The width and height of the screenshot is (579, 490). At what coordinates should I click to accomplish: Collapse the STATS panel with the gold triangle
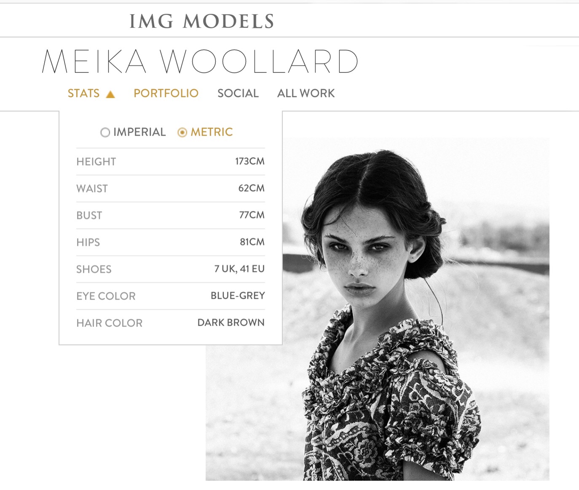(x=110, y=94)
